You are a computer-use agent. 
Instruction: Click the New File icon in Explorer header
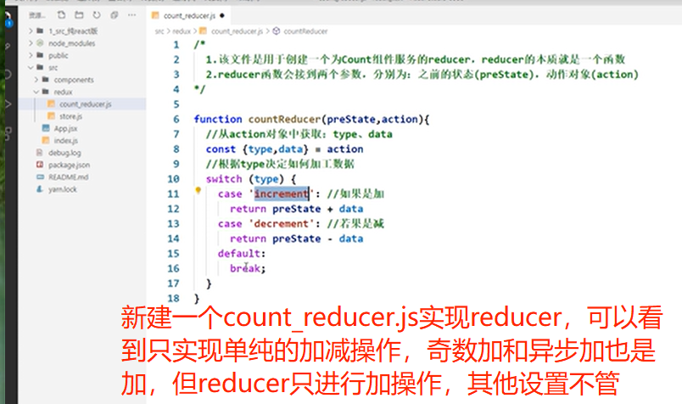[61, 15]
